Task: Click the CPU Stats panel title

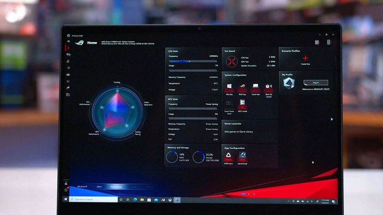Action: coord(173,51)
